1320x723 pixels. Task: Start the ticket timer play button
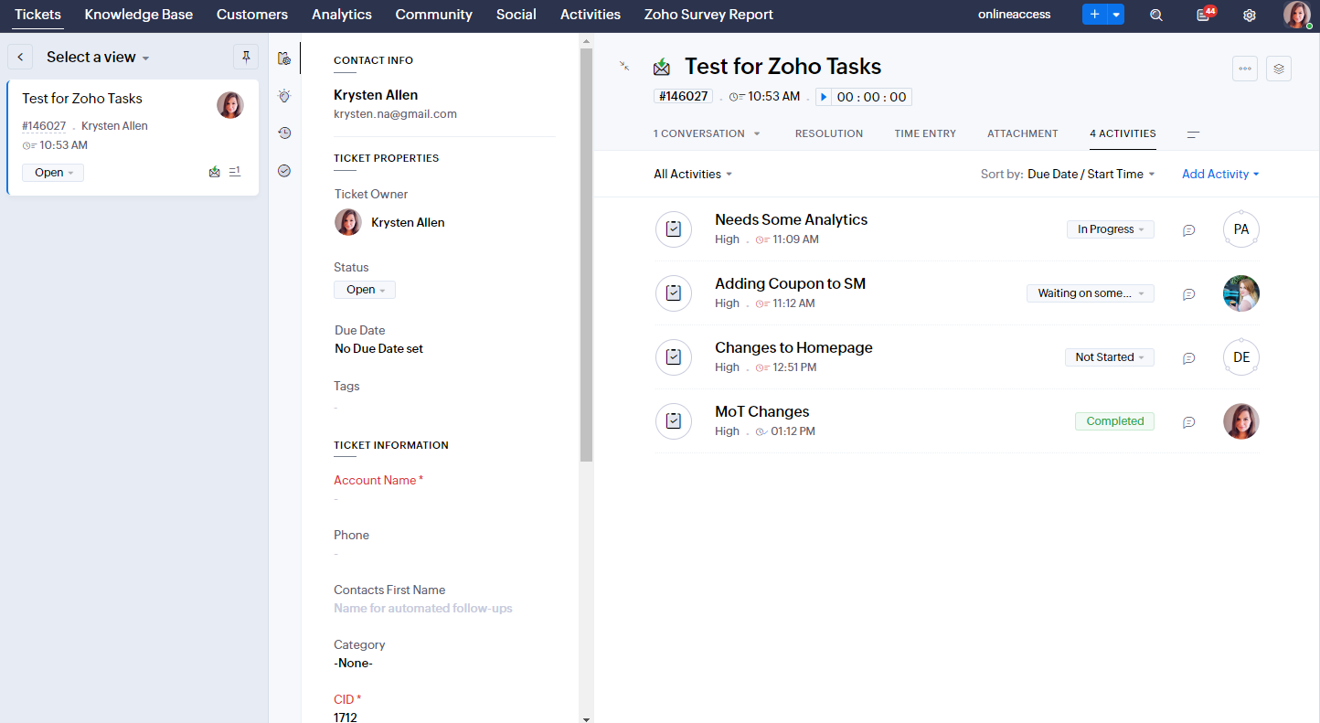(824, 97)
